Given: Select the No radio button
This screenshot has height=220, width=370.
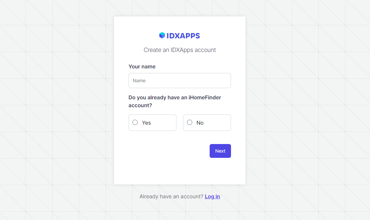Looking at the screenshot, I should [190, 122].
